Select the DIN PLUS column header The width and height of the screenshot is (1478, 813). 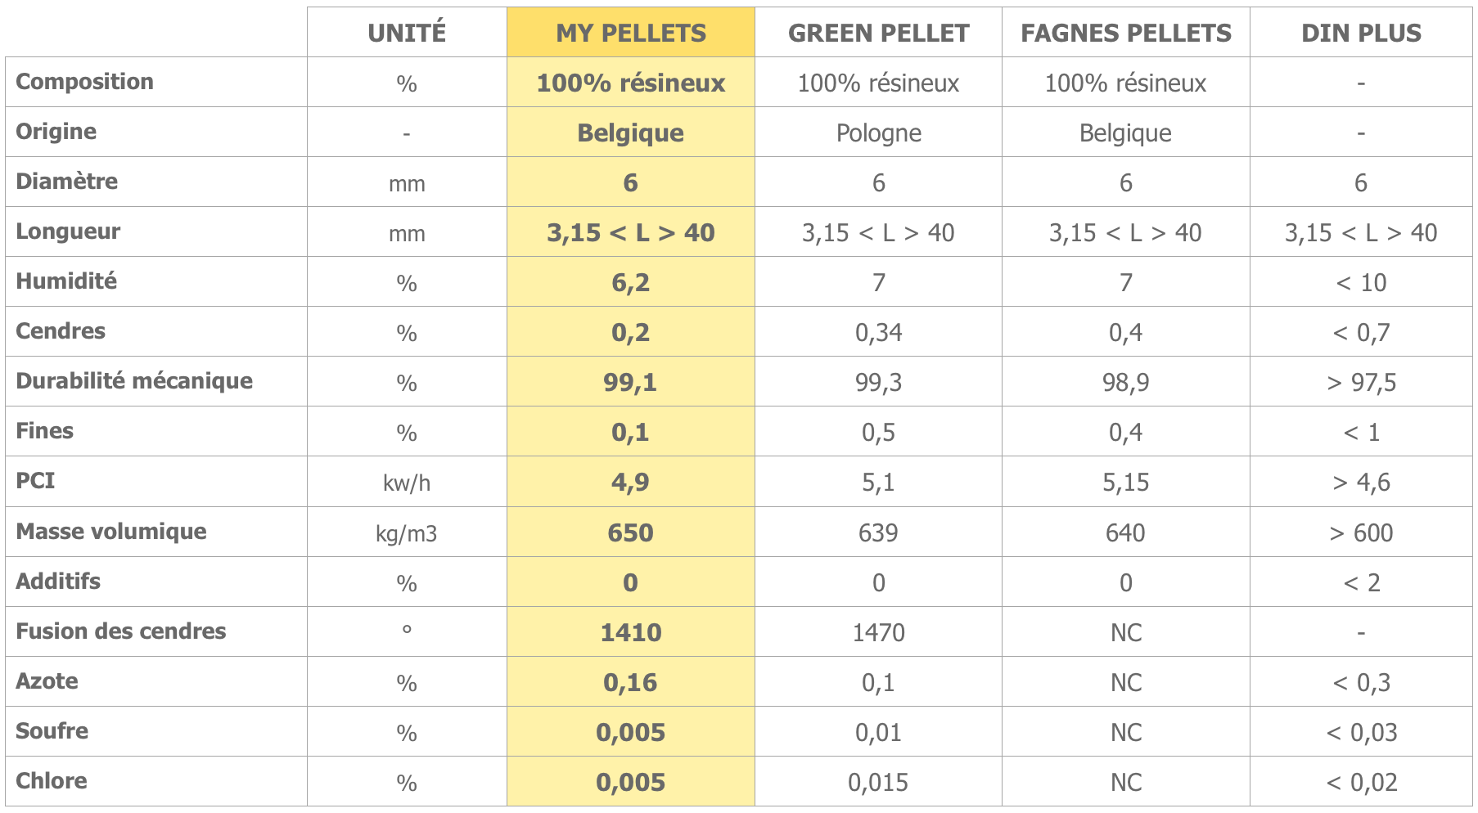point(1361,33)
